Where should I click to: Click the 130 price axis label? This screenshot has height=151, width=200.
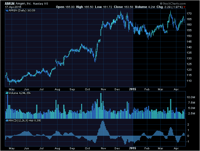[189, 58]
